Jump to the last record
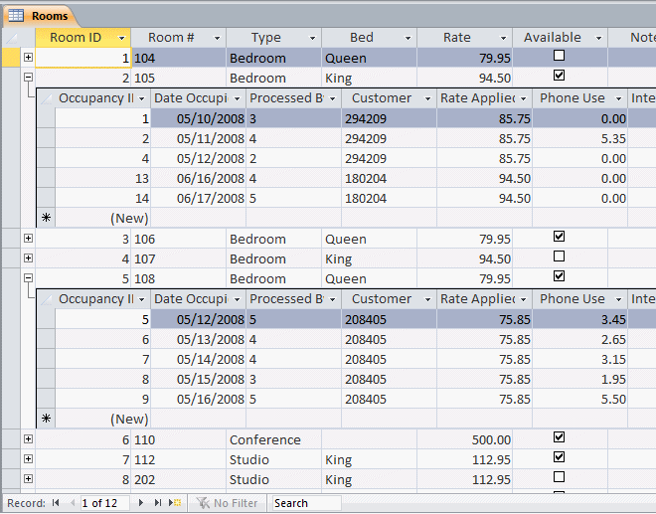Viewport: 656px width, 514px height. point(158,503)
